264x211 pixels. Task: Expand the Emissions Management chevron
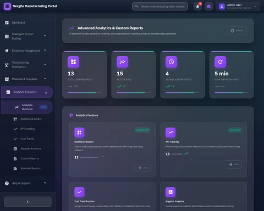pyautogui.click(x=45, y=50)
